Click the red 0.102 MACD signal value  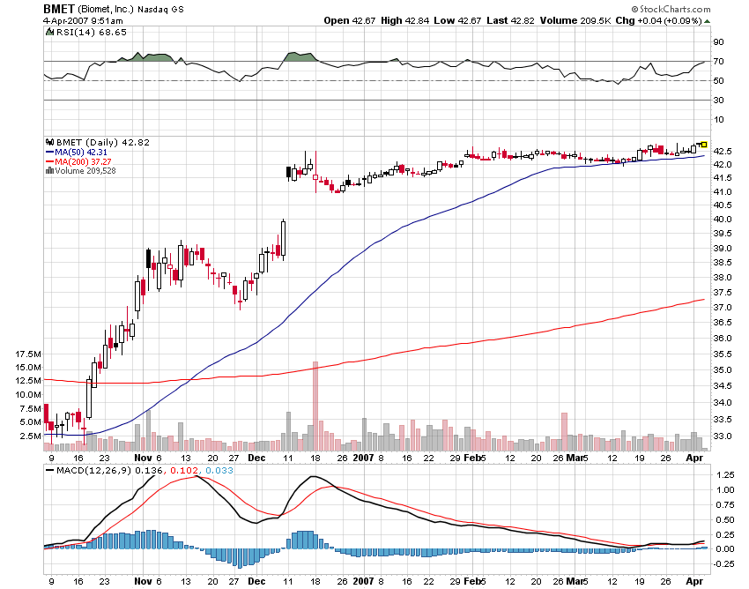pos(184,471)
